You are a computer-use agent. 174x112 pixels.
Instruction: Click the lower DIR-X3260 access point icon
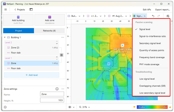(109, 64)
